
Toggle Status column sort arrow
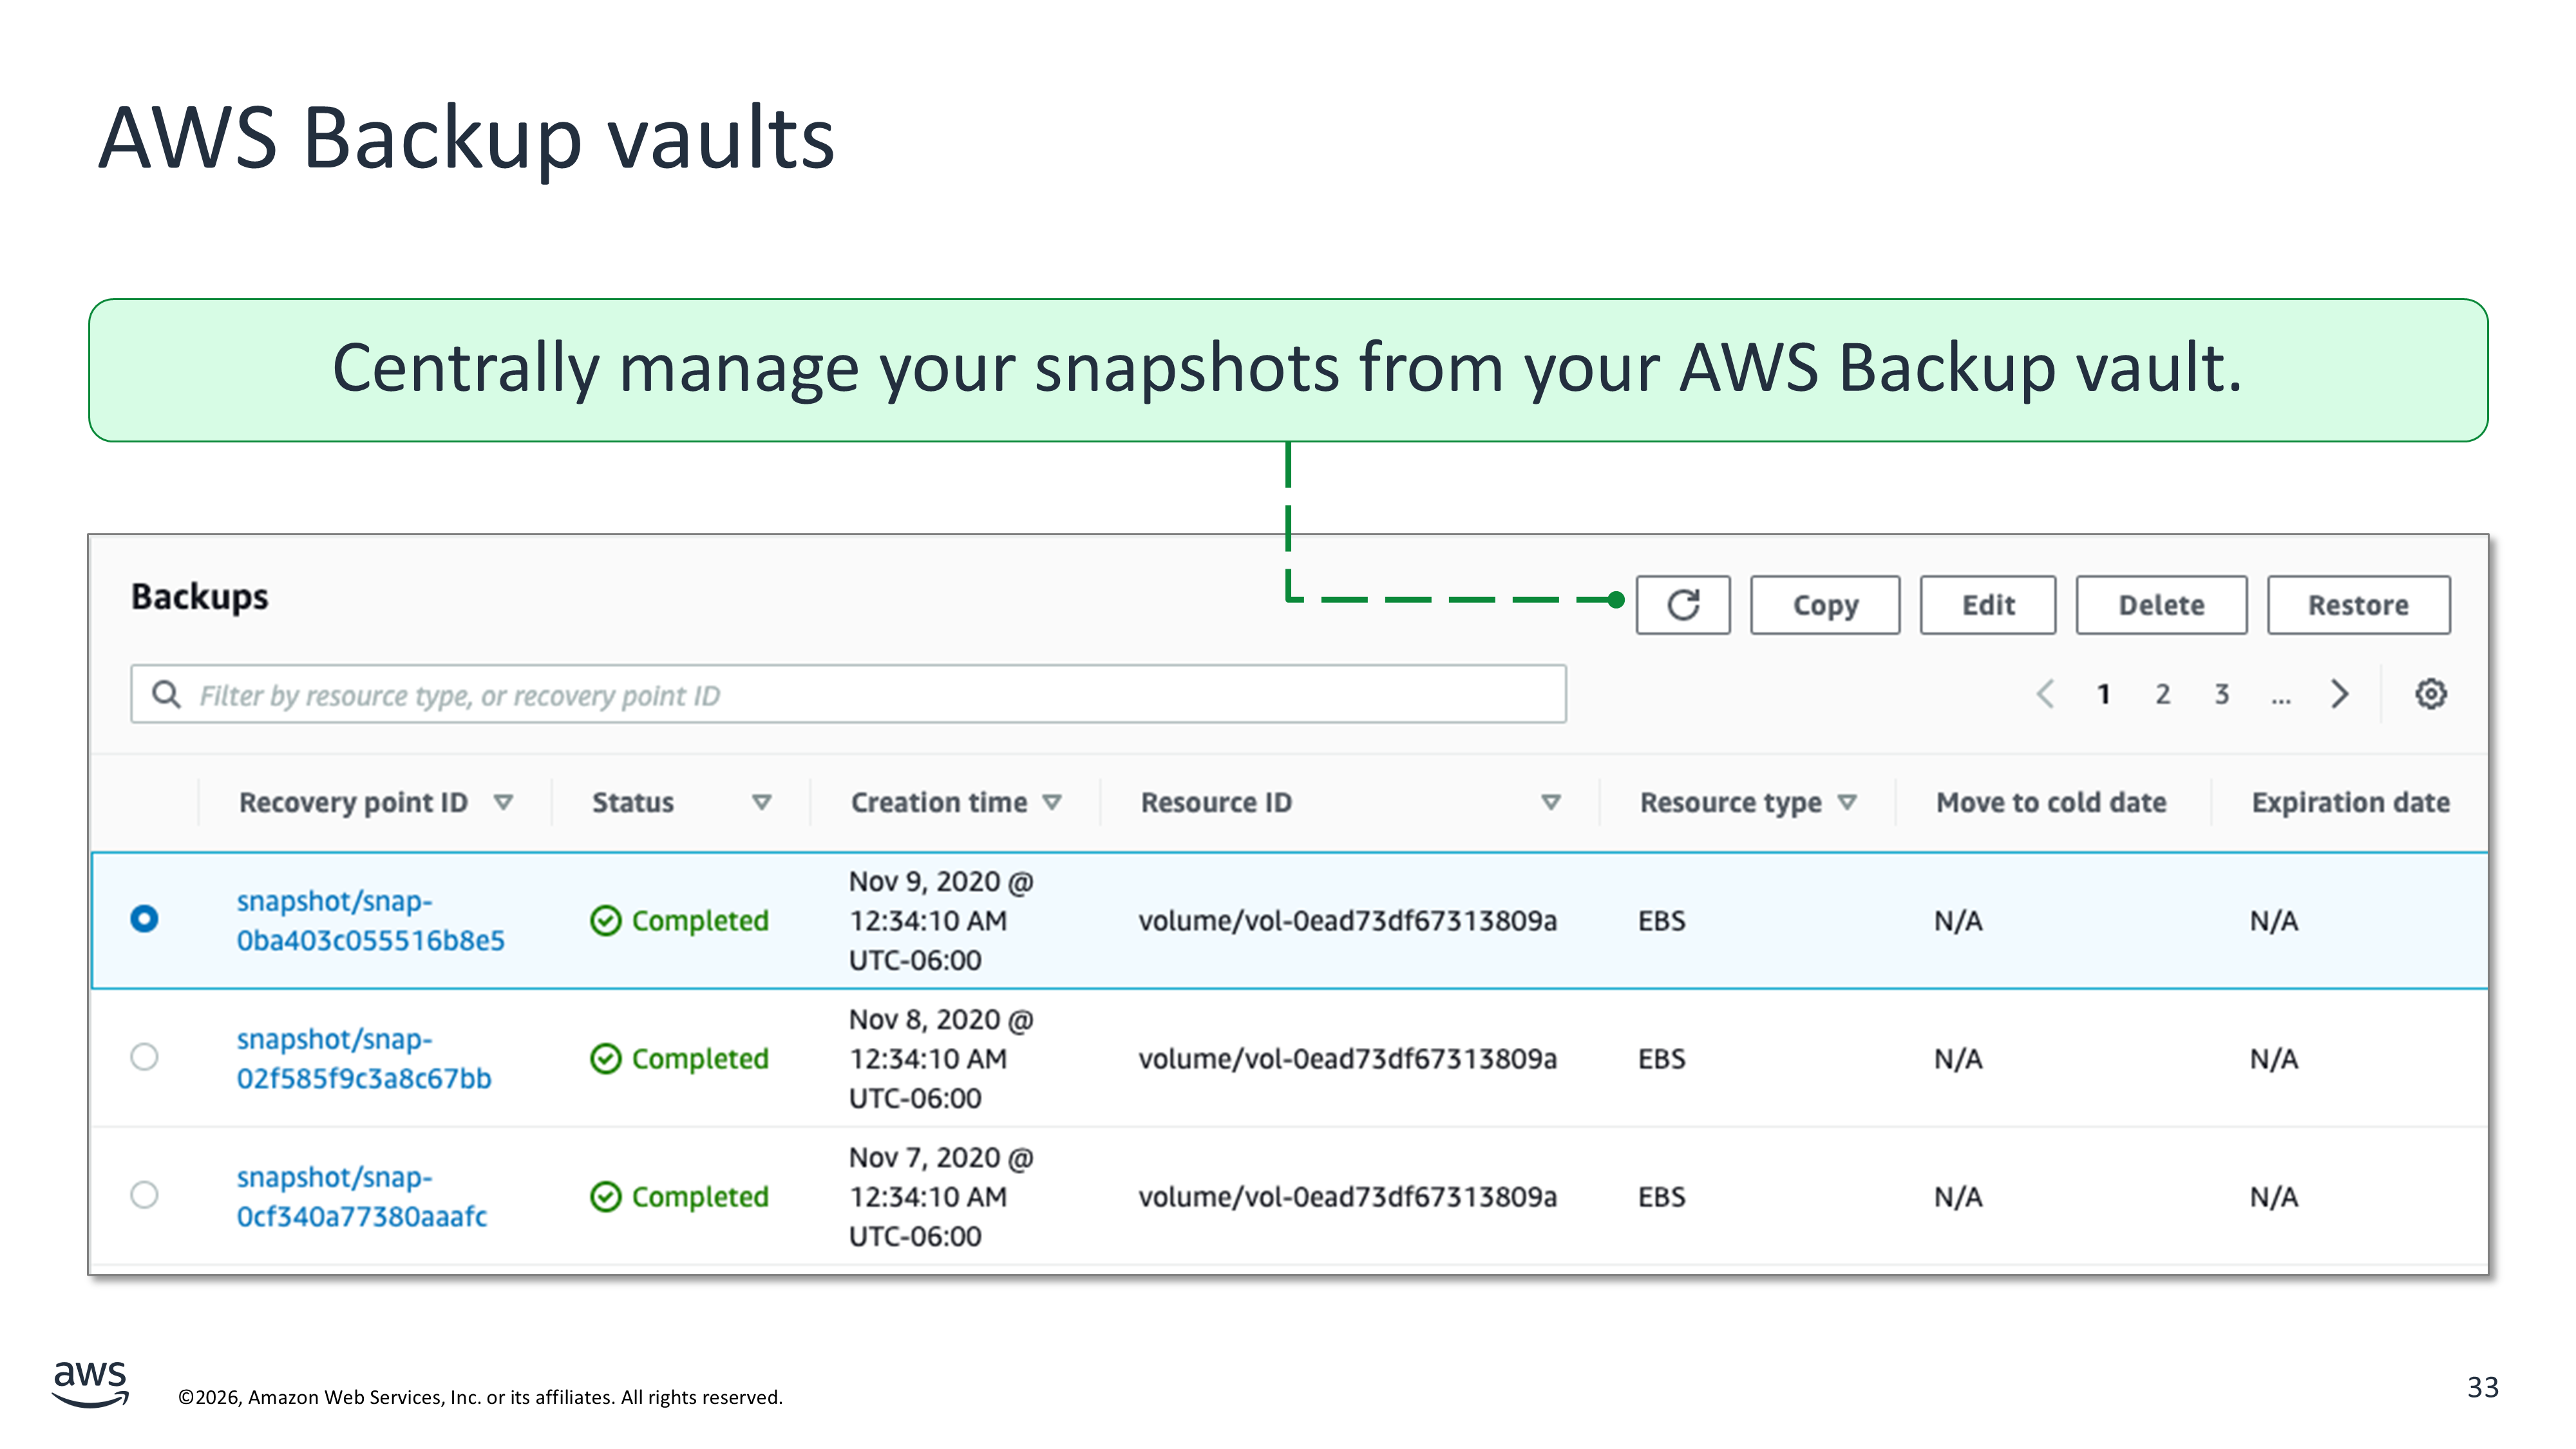point(761,802)
